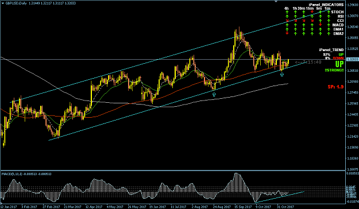Click the chart shift triangle marker at top

pos(276,1)
